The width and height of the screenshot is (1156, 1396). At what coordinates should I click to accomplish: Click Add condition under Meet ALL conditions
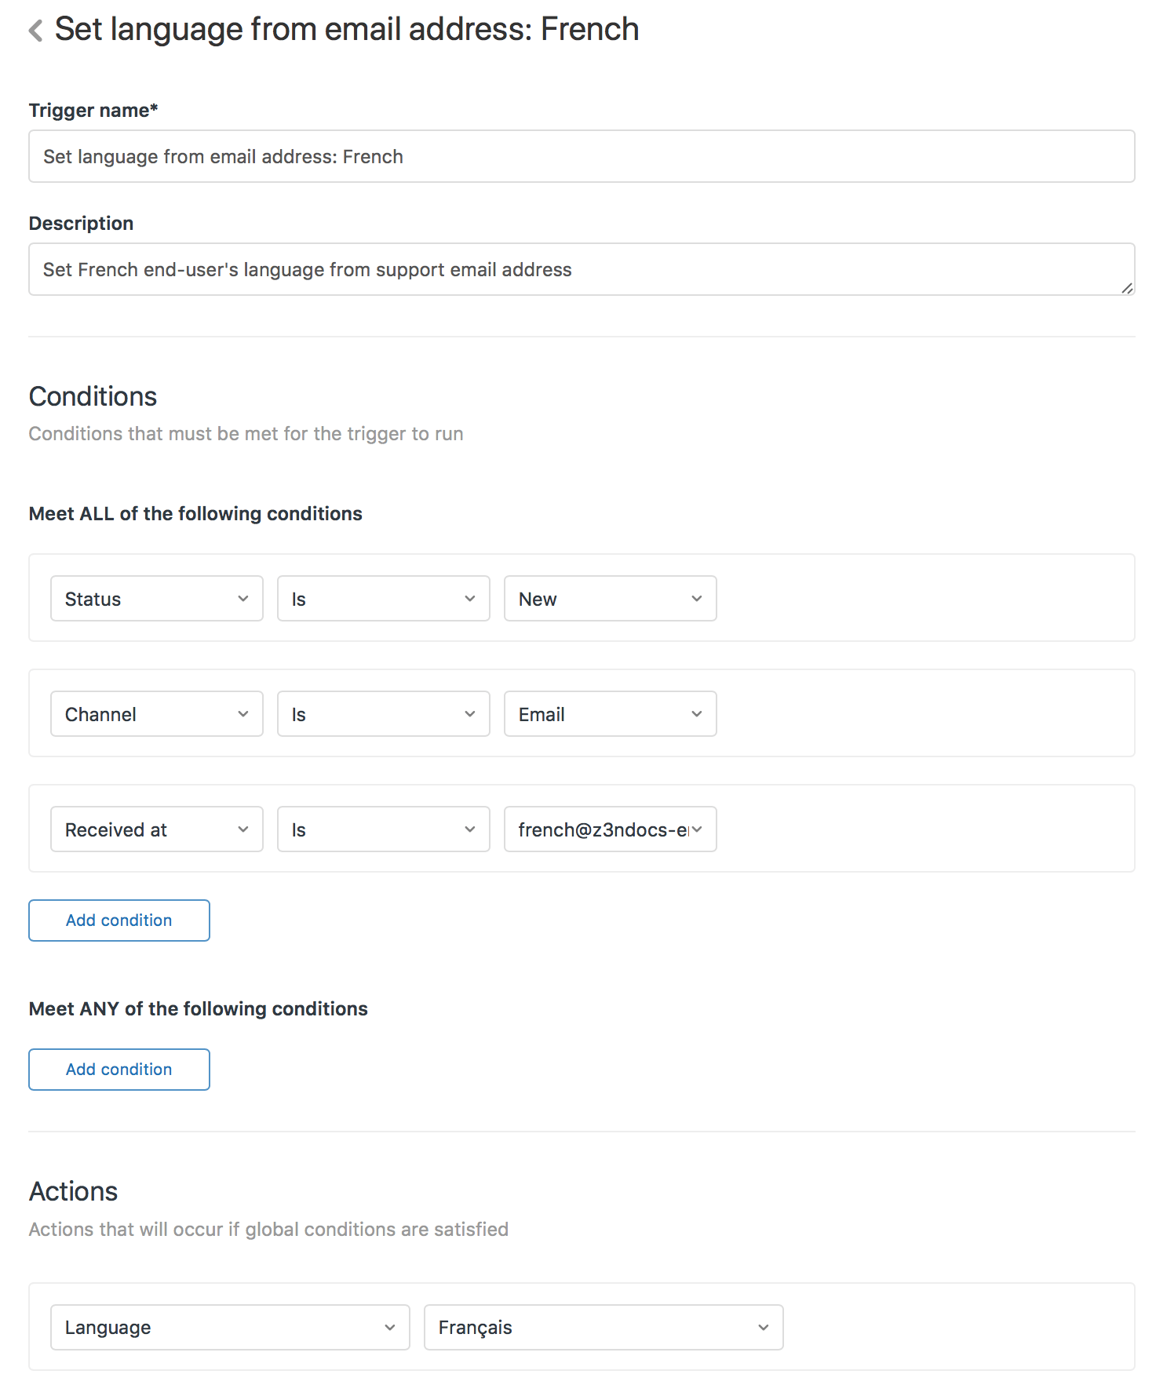coord(119,920)
